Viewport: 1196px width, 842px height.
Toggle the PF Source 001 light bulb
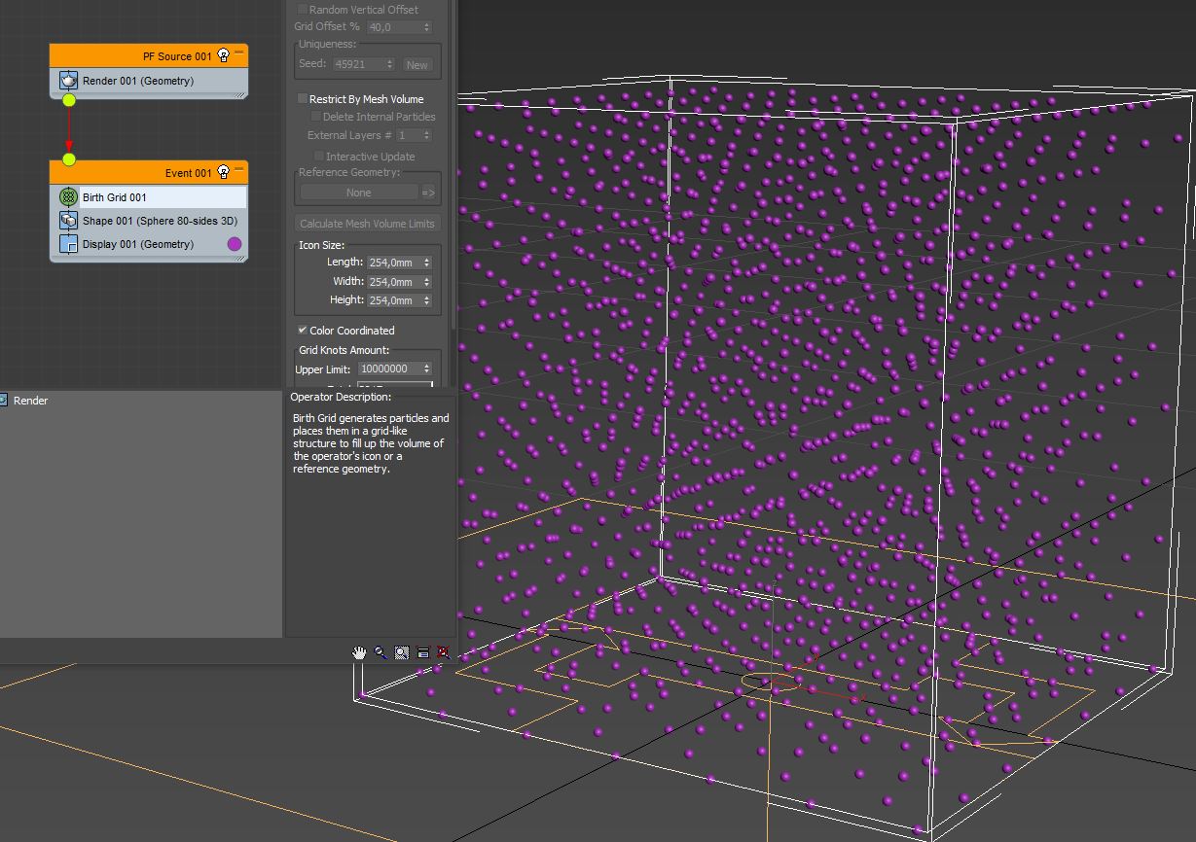(x=223, y=55)
